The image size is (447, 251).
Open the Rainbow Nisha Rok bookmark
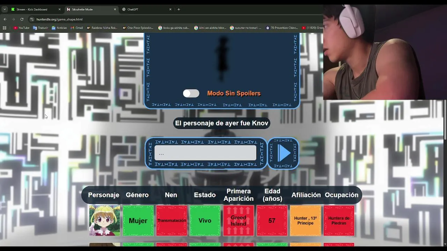point(102,28)
